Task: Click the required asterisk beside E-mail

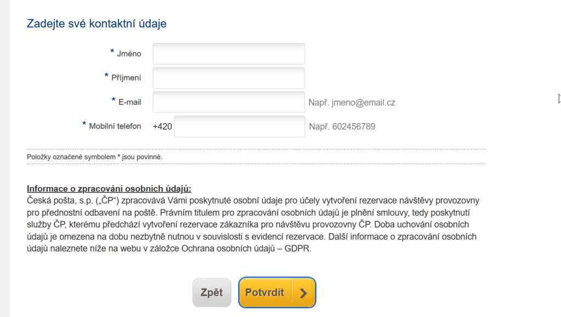Action: pyautogui.click(x=113, y=101)
